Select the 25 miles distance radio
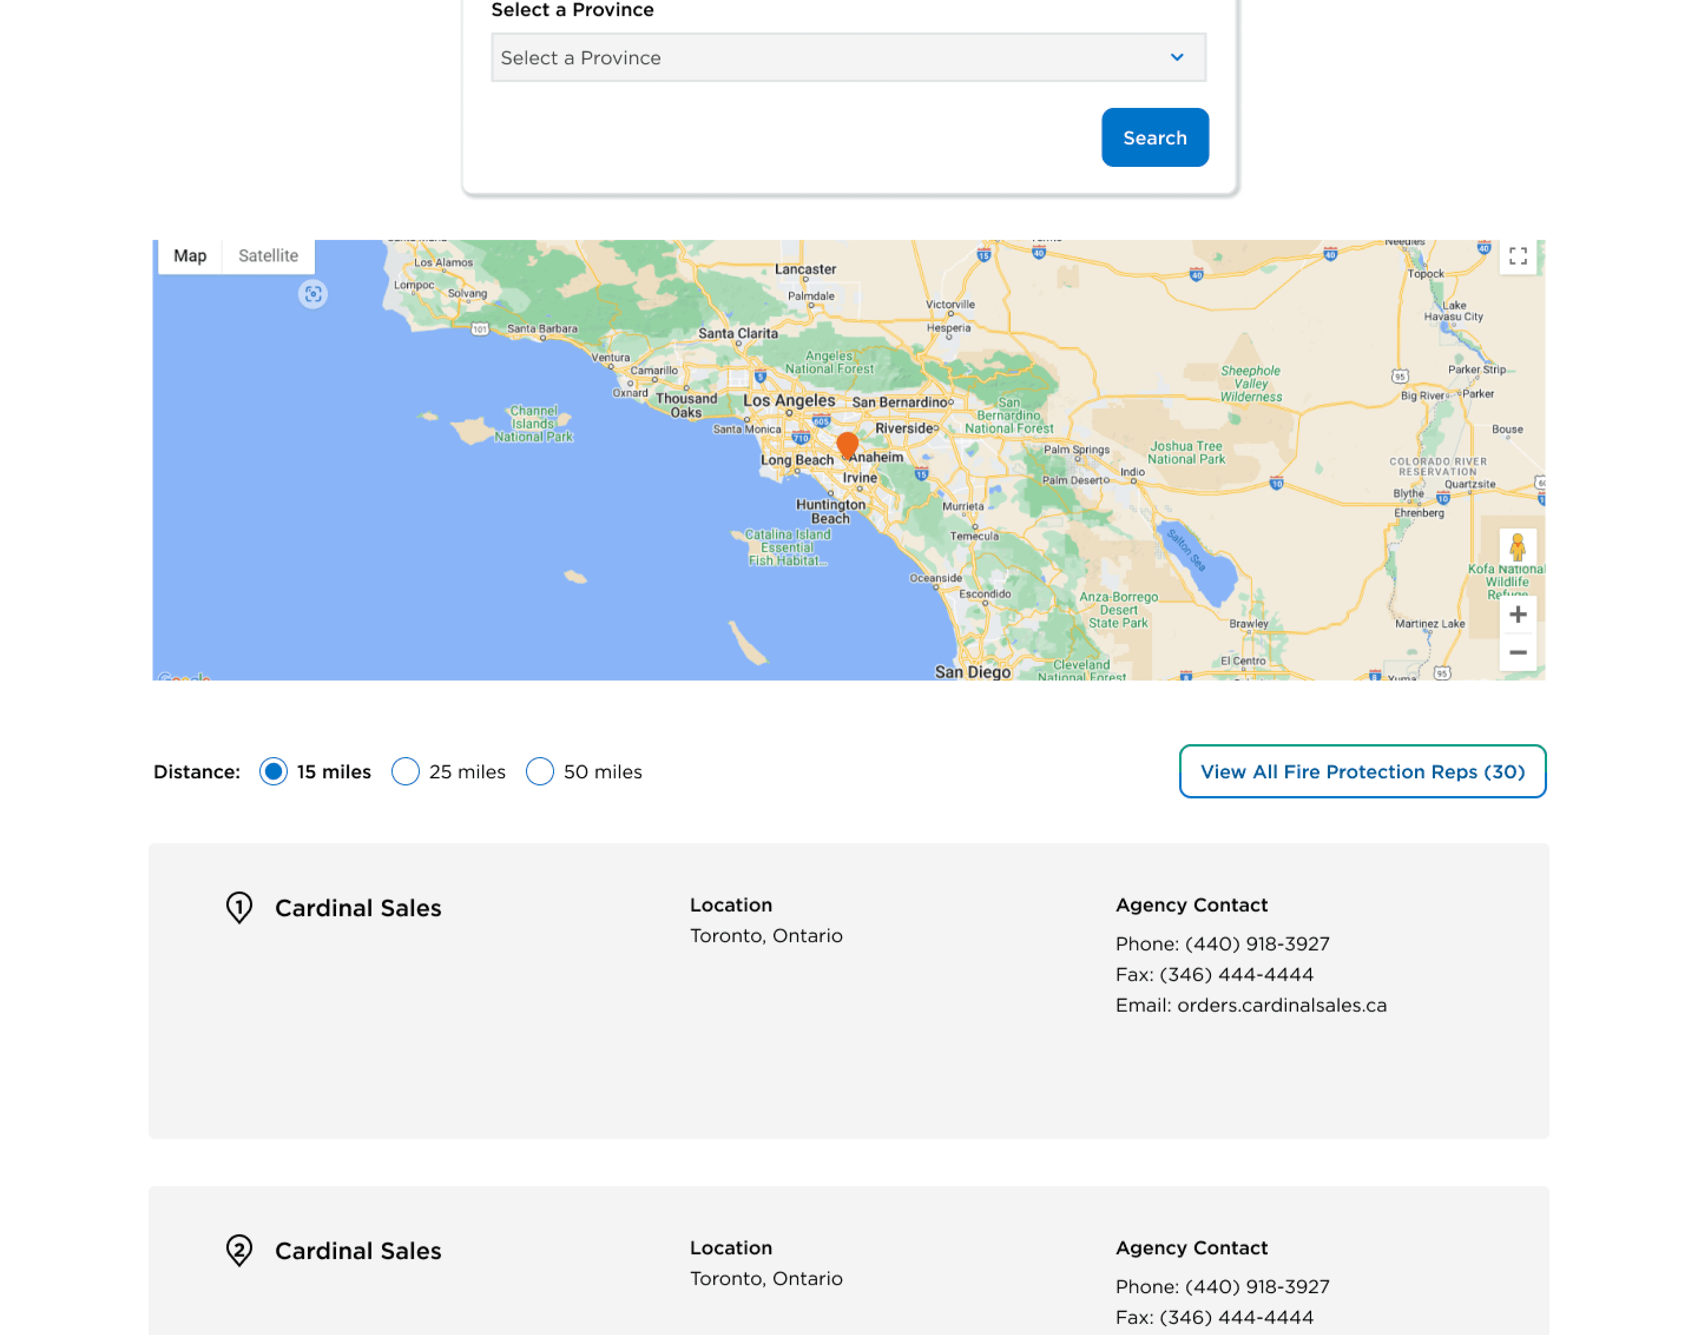This screenshot has width=1698, height=1335. pos(406,771)
